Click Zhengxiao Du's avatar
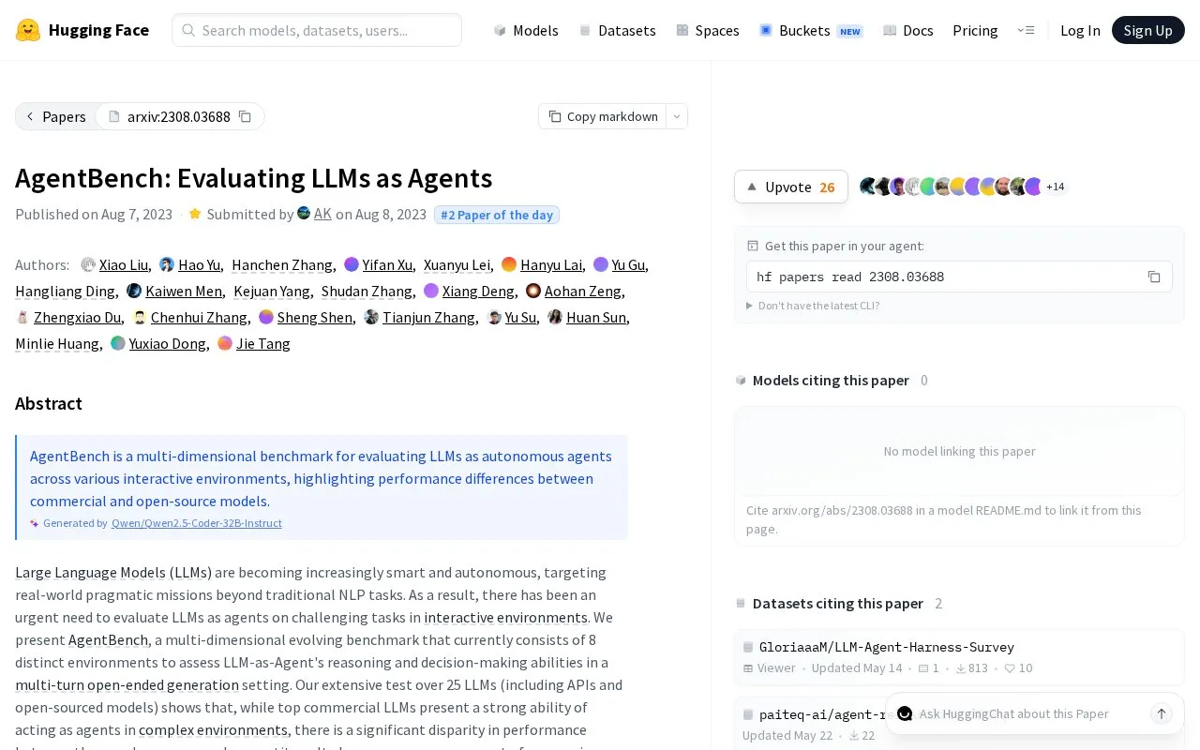The image size is (1200, 750). (x=22, y=317)
